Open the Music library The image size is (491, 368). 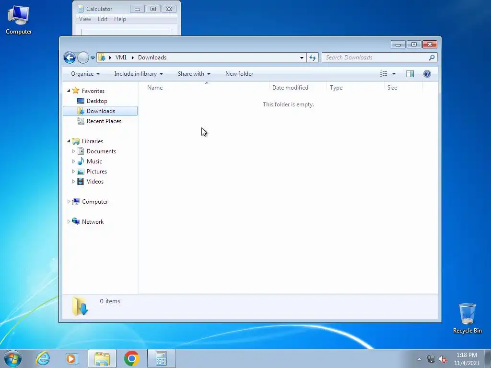coord(94,161)
